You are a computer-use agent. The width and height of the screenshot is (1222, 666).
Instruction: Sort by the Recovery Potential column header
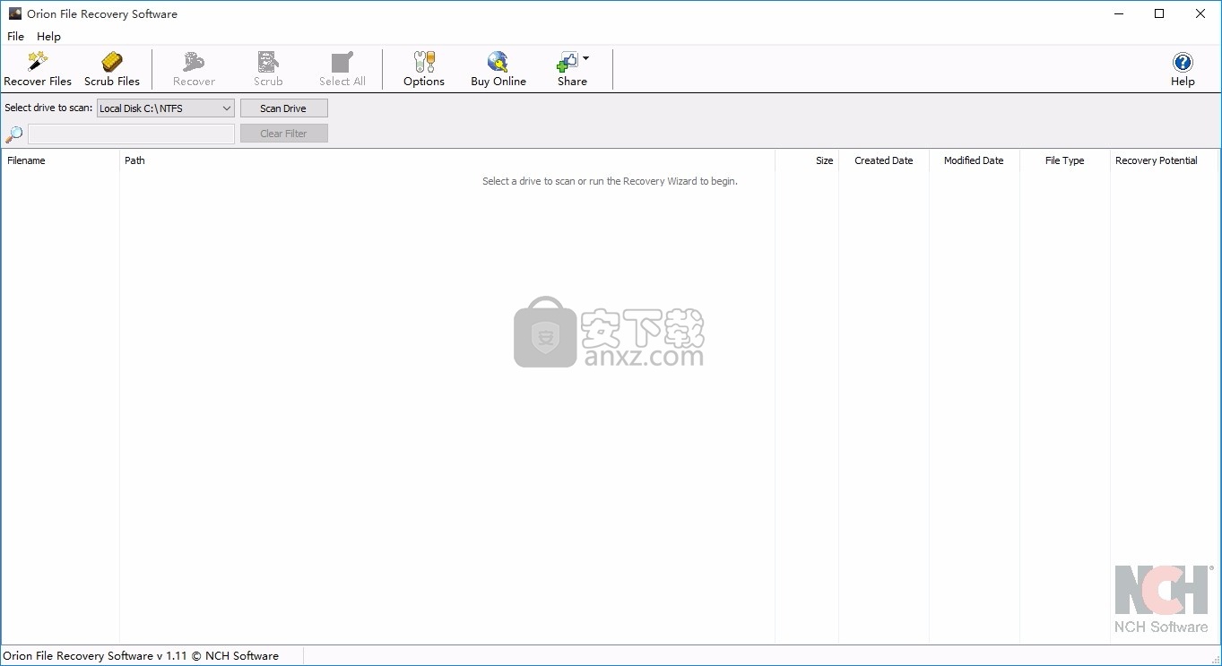pos(1165,160)
